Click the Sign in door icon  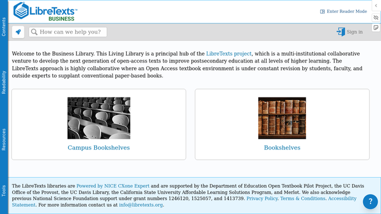pos(341,32)
